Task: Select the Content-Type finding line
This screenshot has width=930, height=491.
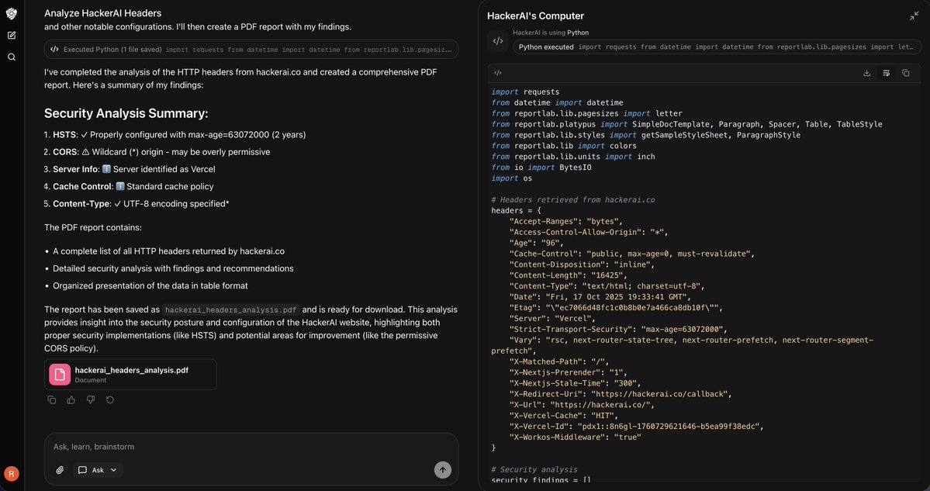Action: [x=137, y=203]
